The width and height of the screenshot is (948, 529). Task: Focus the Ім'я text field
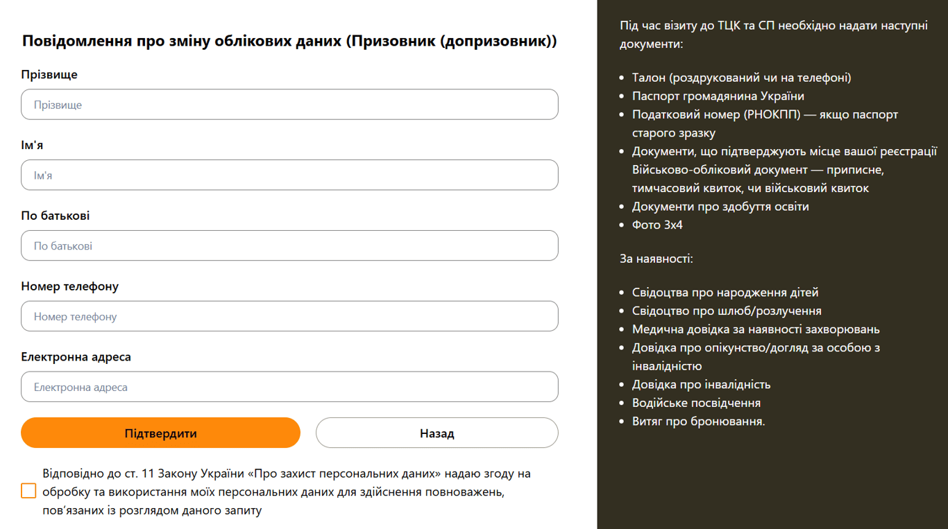click(289, 175)
